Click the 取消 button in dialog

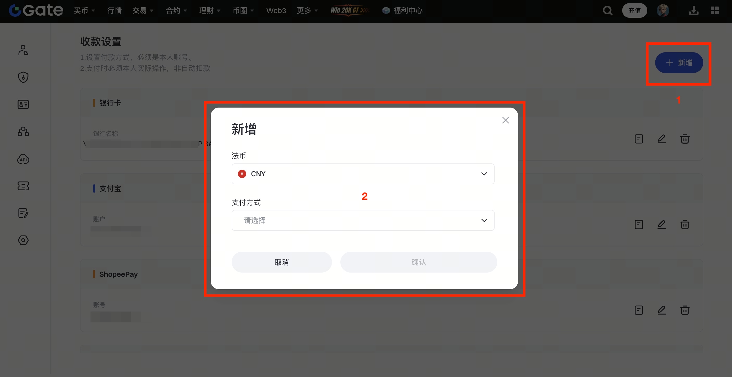coord(282,262)
